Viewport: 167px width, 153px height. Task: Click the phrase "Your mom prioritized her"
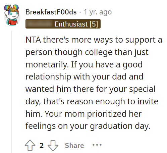(93, 114)
